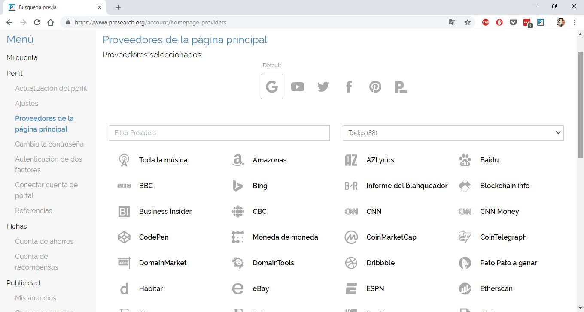Open Autenticación de dos factores item

(x=49, y=165)
